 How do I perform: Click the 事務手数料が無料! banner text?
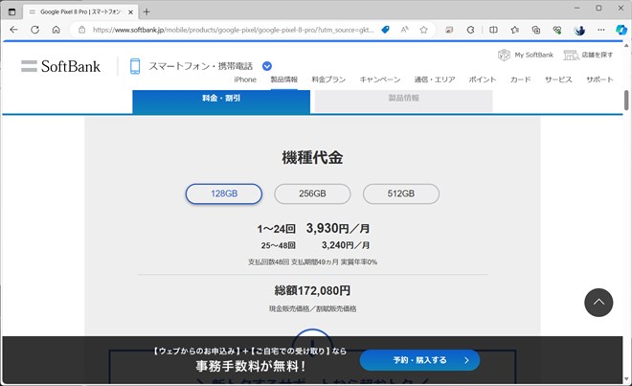tap(251, 366)
